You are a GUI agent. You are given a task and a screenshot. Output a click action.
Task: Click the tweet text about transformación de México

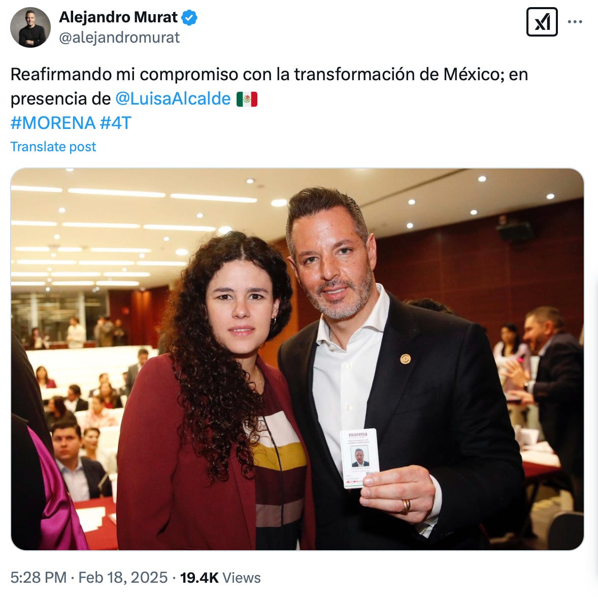(x=269, y=86)
